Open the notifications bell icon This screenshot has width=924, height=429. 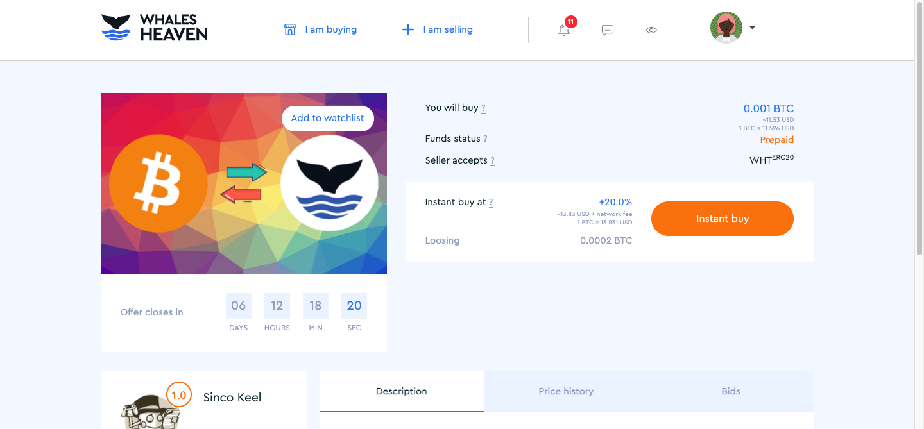coord(564,29)
